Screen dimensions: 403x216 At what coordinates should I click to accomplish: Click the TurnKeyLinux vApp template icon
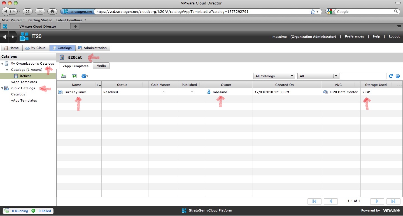(x=60, y=92)
